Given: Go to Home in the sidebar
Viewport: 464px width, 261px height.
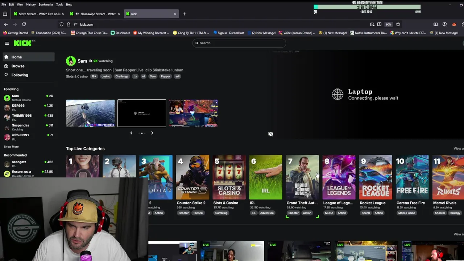Looking at the screenshot, I should coord(28,57).
